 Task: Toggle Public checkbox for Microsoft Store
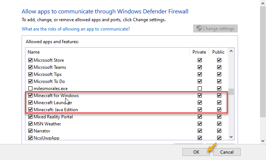(219, 60)
